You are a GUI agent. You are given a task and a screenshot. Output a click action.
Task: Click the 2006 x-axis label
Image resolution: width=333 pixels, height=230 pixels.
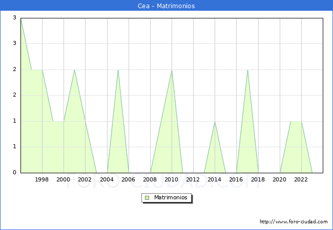pyautogui.click(x=128, y=179)
